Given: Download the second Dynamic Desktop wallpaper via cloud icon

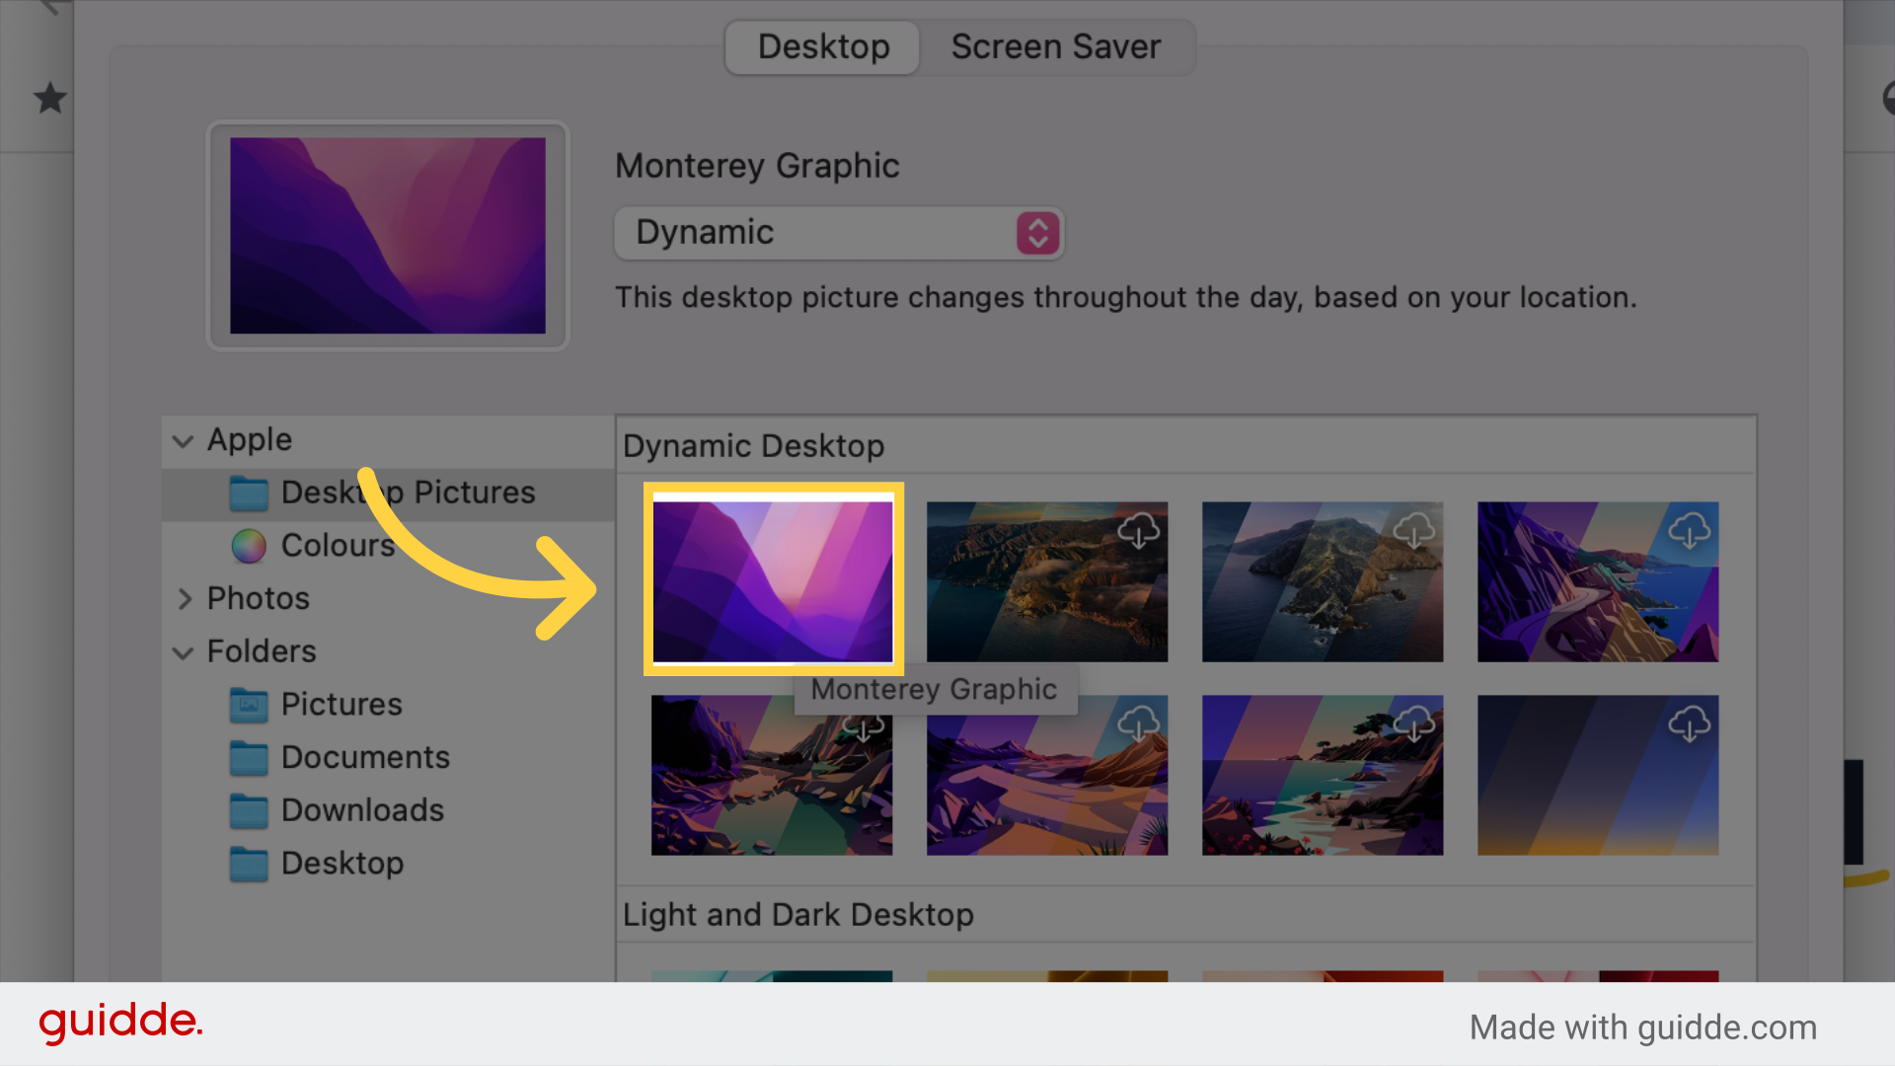Looking at the screenshot, I should click(1140, 532).
